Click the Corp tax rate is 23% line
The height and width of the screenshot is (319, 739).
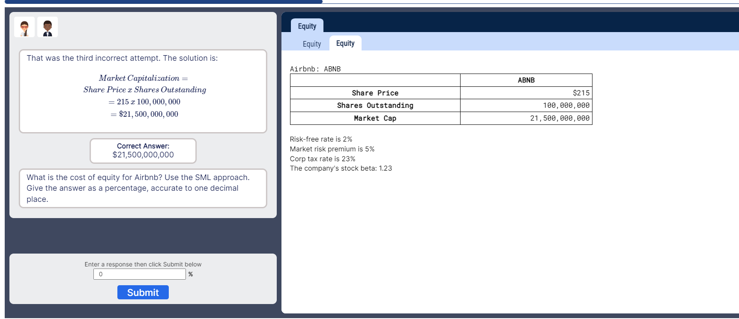tap(323, 159)
